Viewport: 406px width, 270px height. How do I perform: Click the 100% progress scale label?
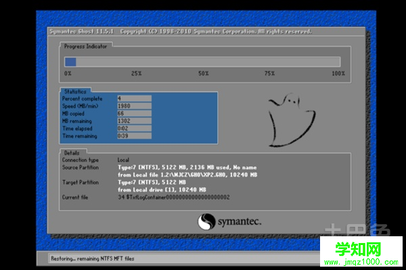pyautogui.click(x=338, y=74)
